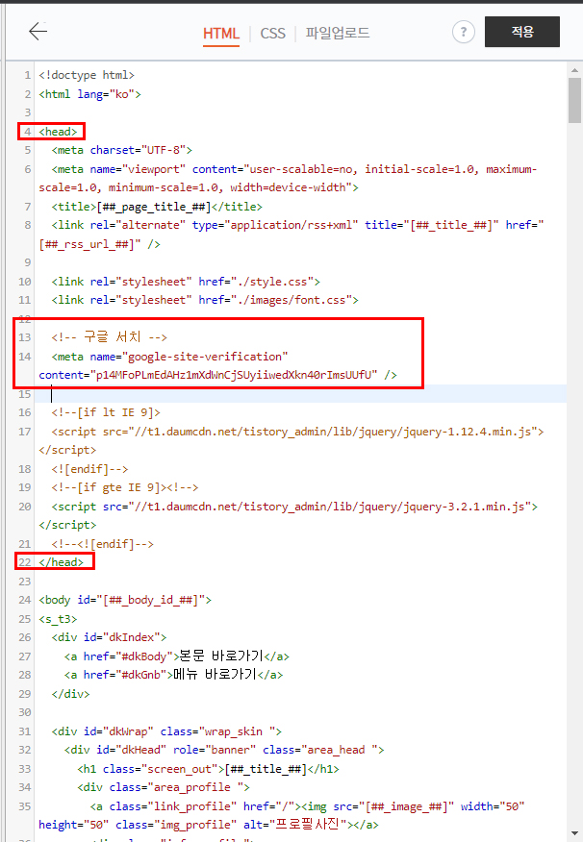583x842 pixels.
Task: Click the <!--<![endif]--> line 21
Action: tap(103, 544)
